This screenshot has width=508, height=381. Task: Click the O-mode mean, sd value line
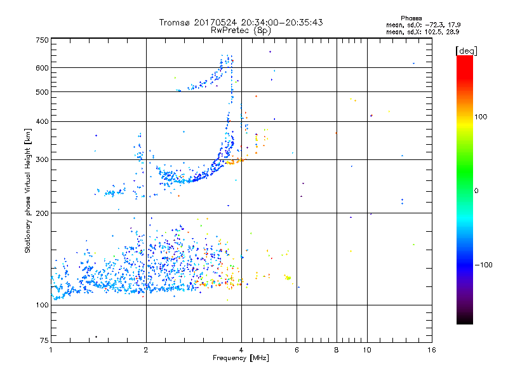click(x=422, y=25)
